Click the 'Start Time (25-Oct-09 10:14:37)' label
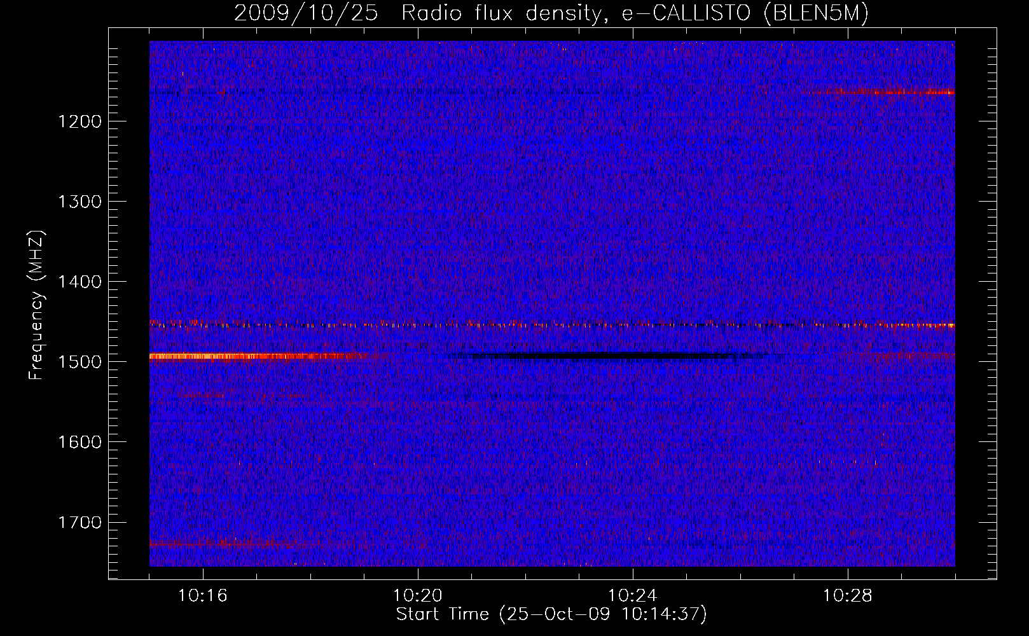The width and height of the screenshot is (1029, 636). (551, 614)
